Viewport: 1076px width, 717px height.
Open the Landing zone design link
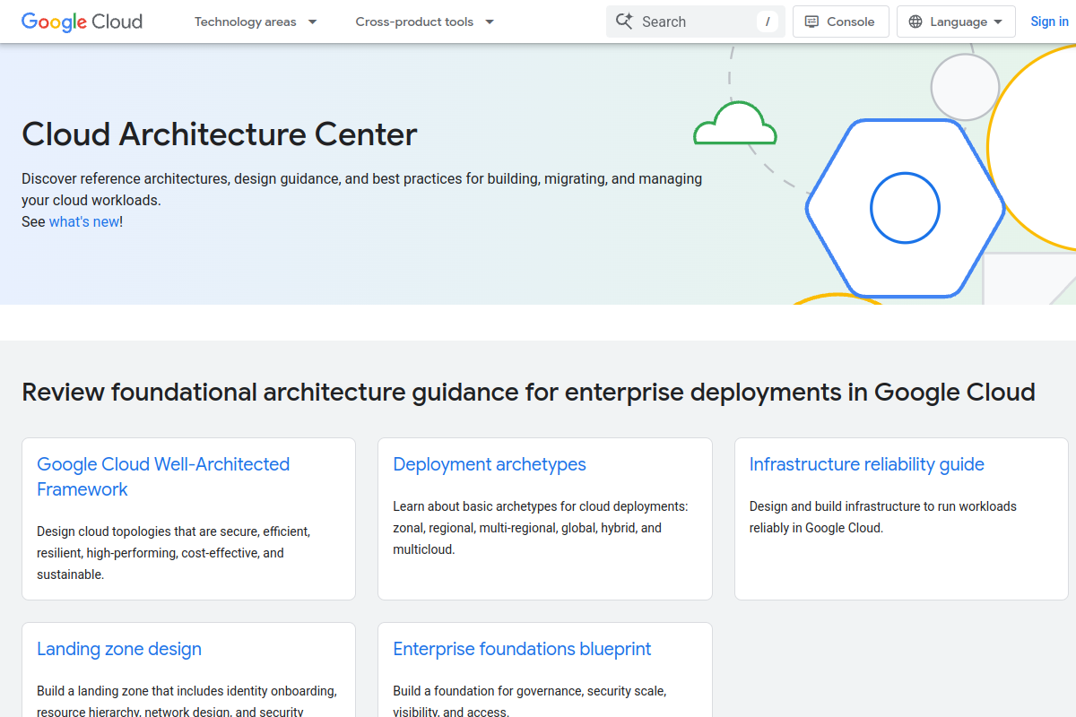point(119,649)
